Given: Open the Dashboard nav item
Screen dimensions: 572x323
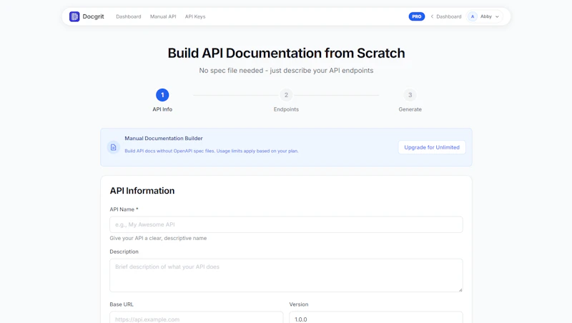Looking at the screenshot, I should (x=129, y=16).
